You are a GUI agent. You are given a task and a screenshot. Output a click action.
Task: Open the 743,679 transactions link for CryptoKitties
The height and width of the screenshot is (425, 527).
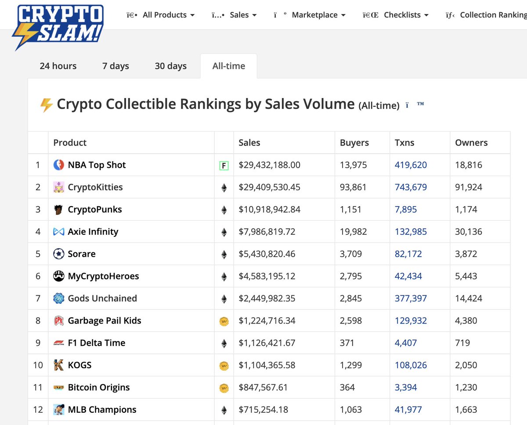click(410, 187)
